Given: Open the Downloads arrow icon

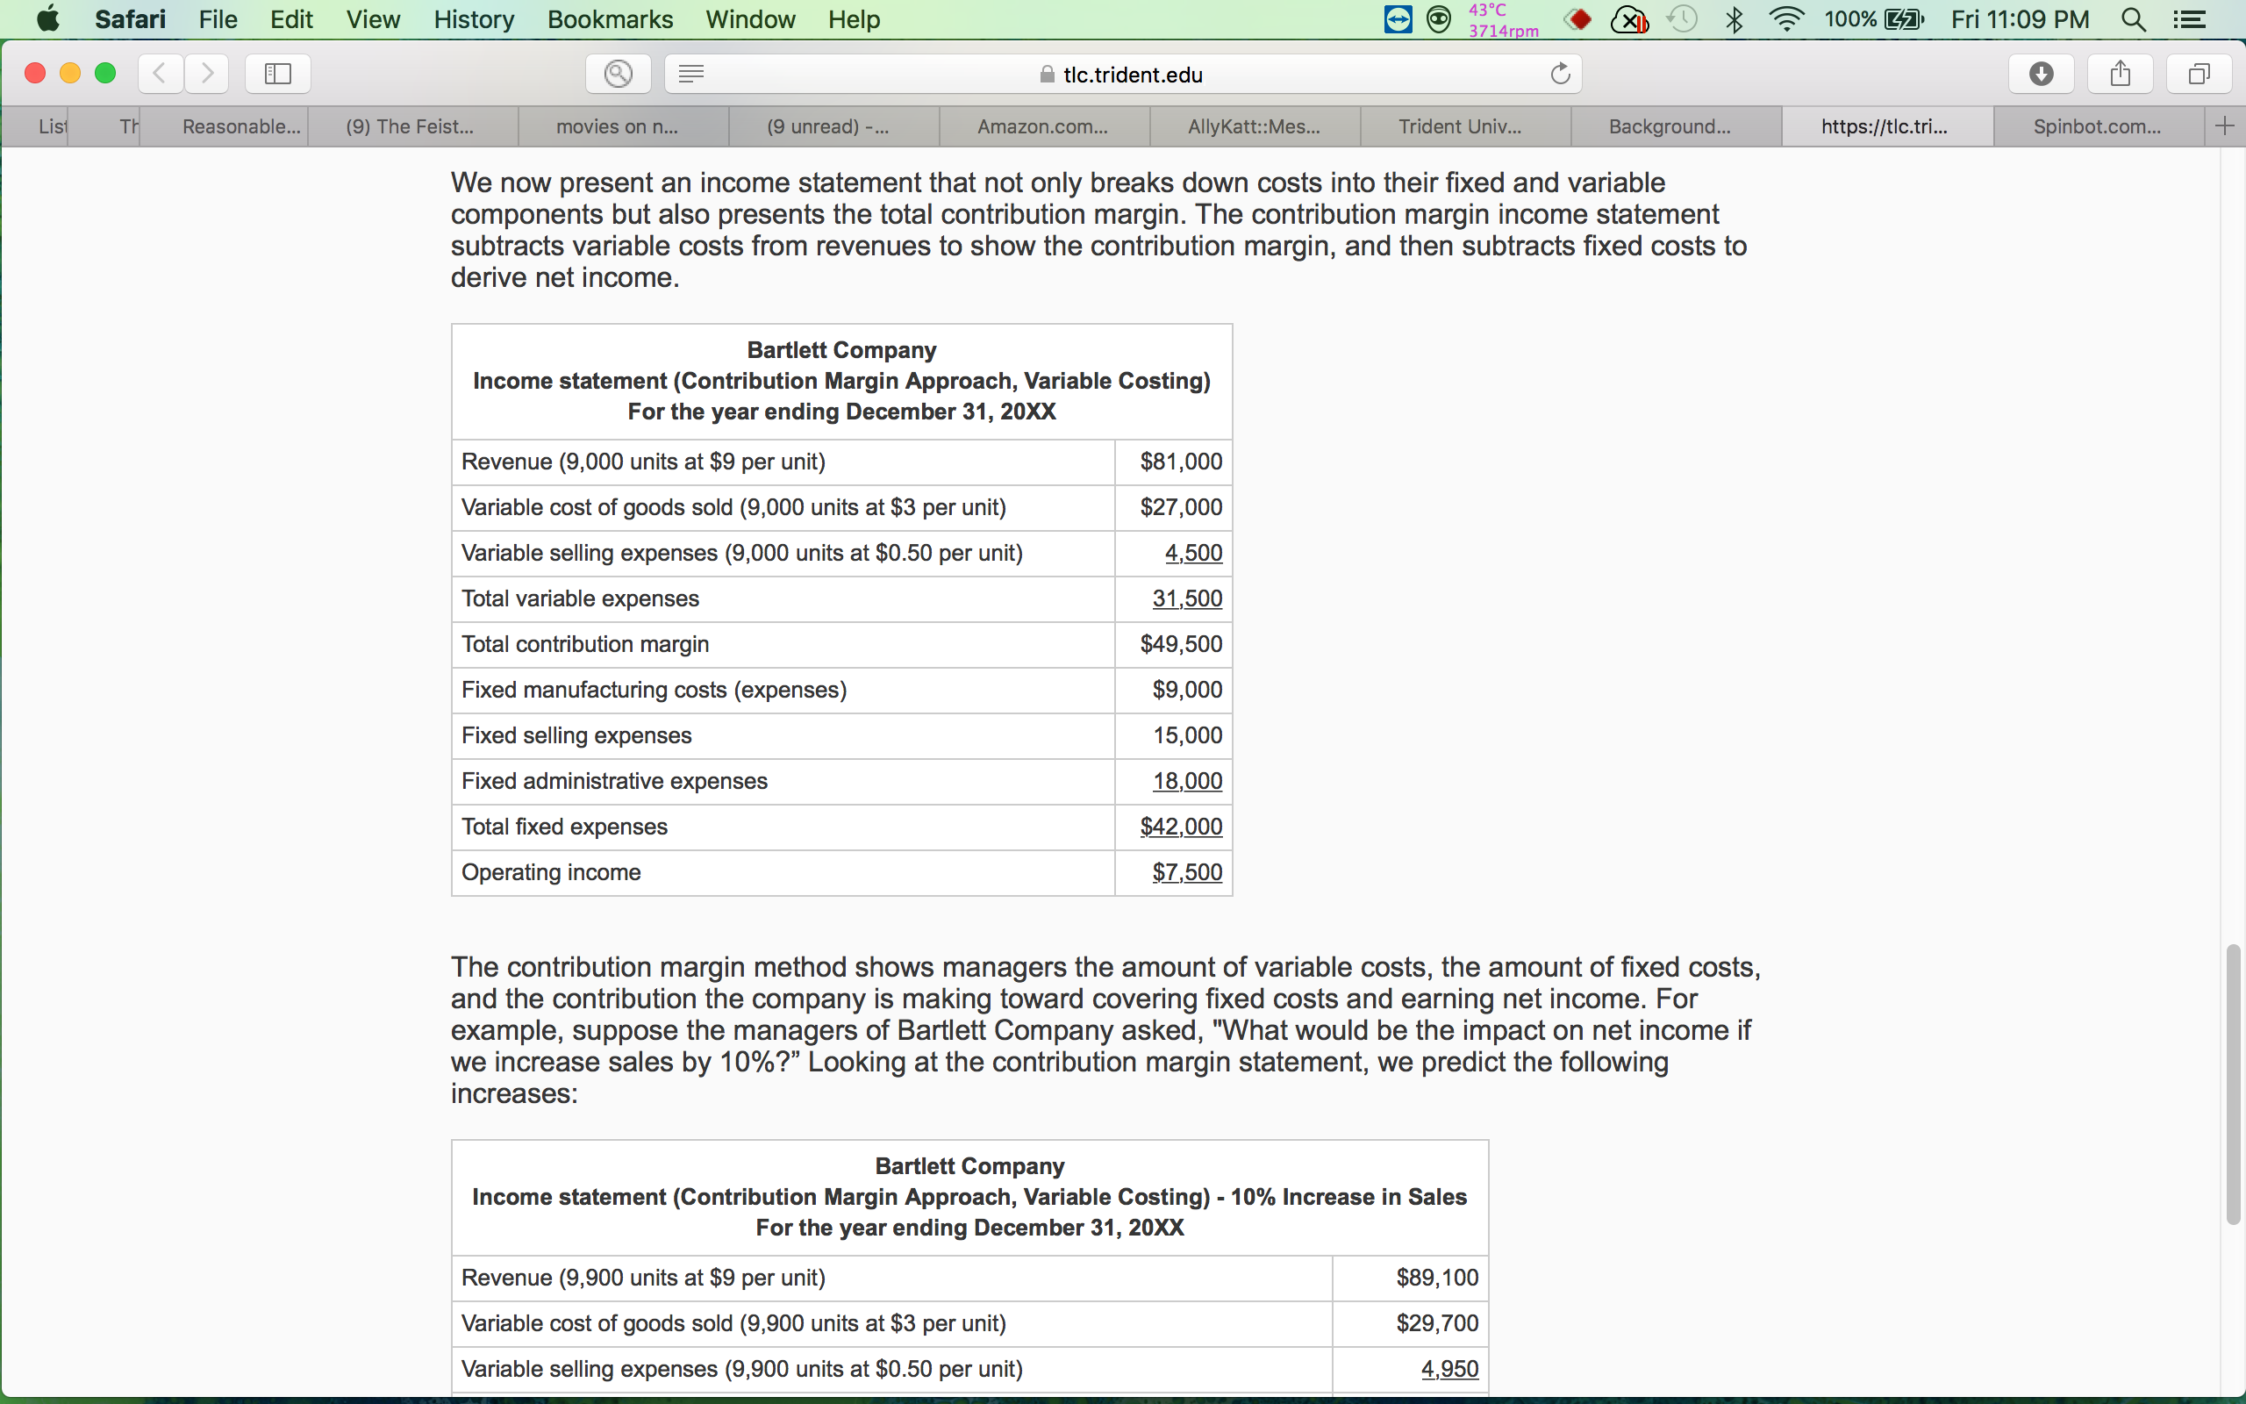Looking at the screenshot, I should tap(2041, 74).
